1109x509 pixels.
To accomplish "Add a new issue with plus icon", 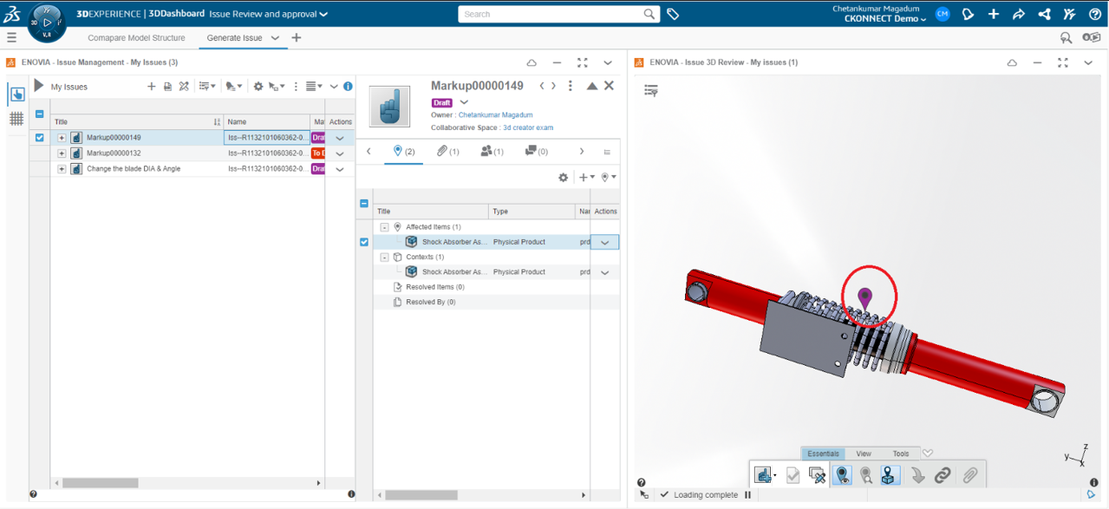I will click(152, 87).
